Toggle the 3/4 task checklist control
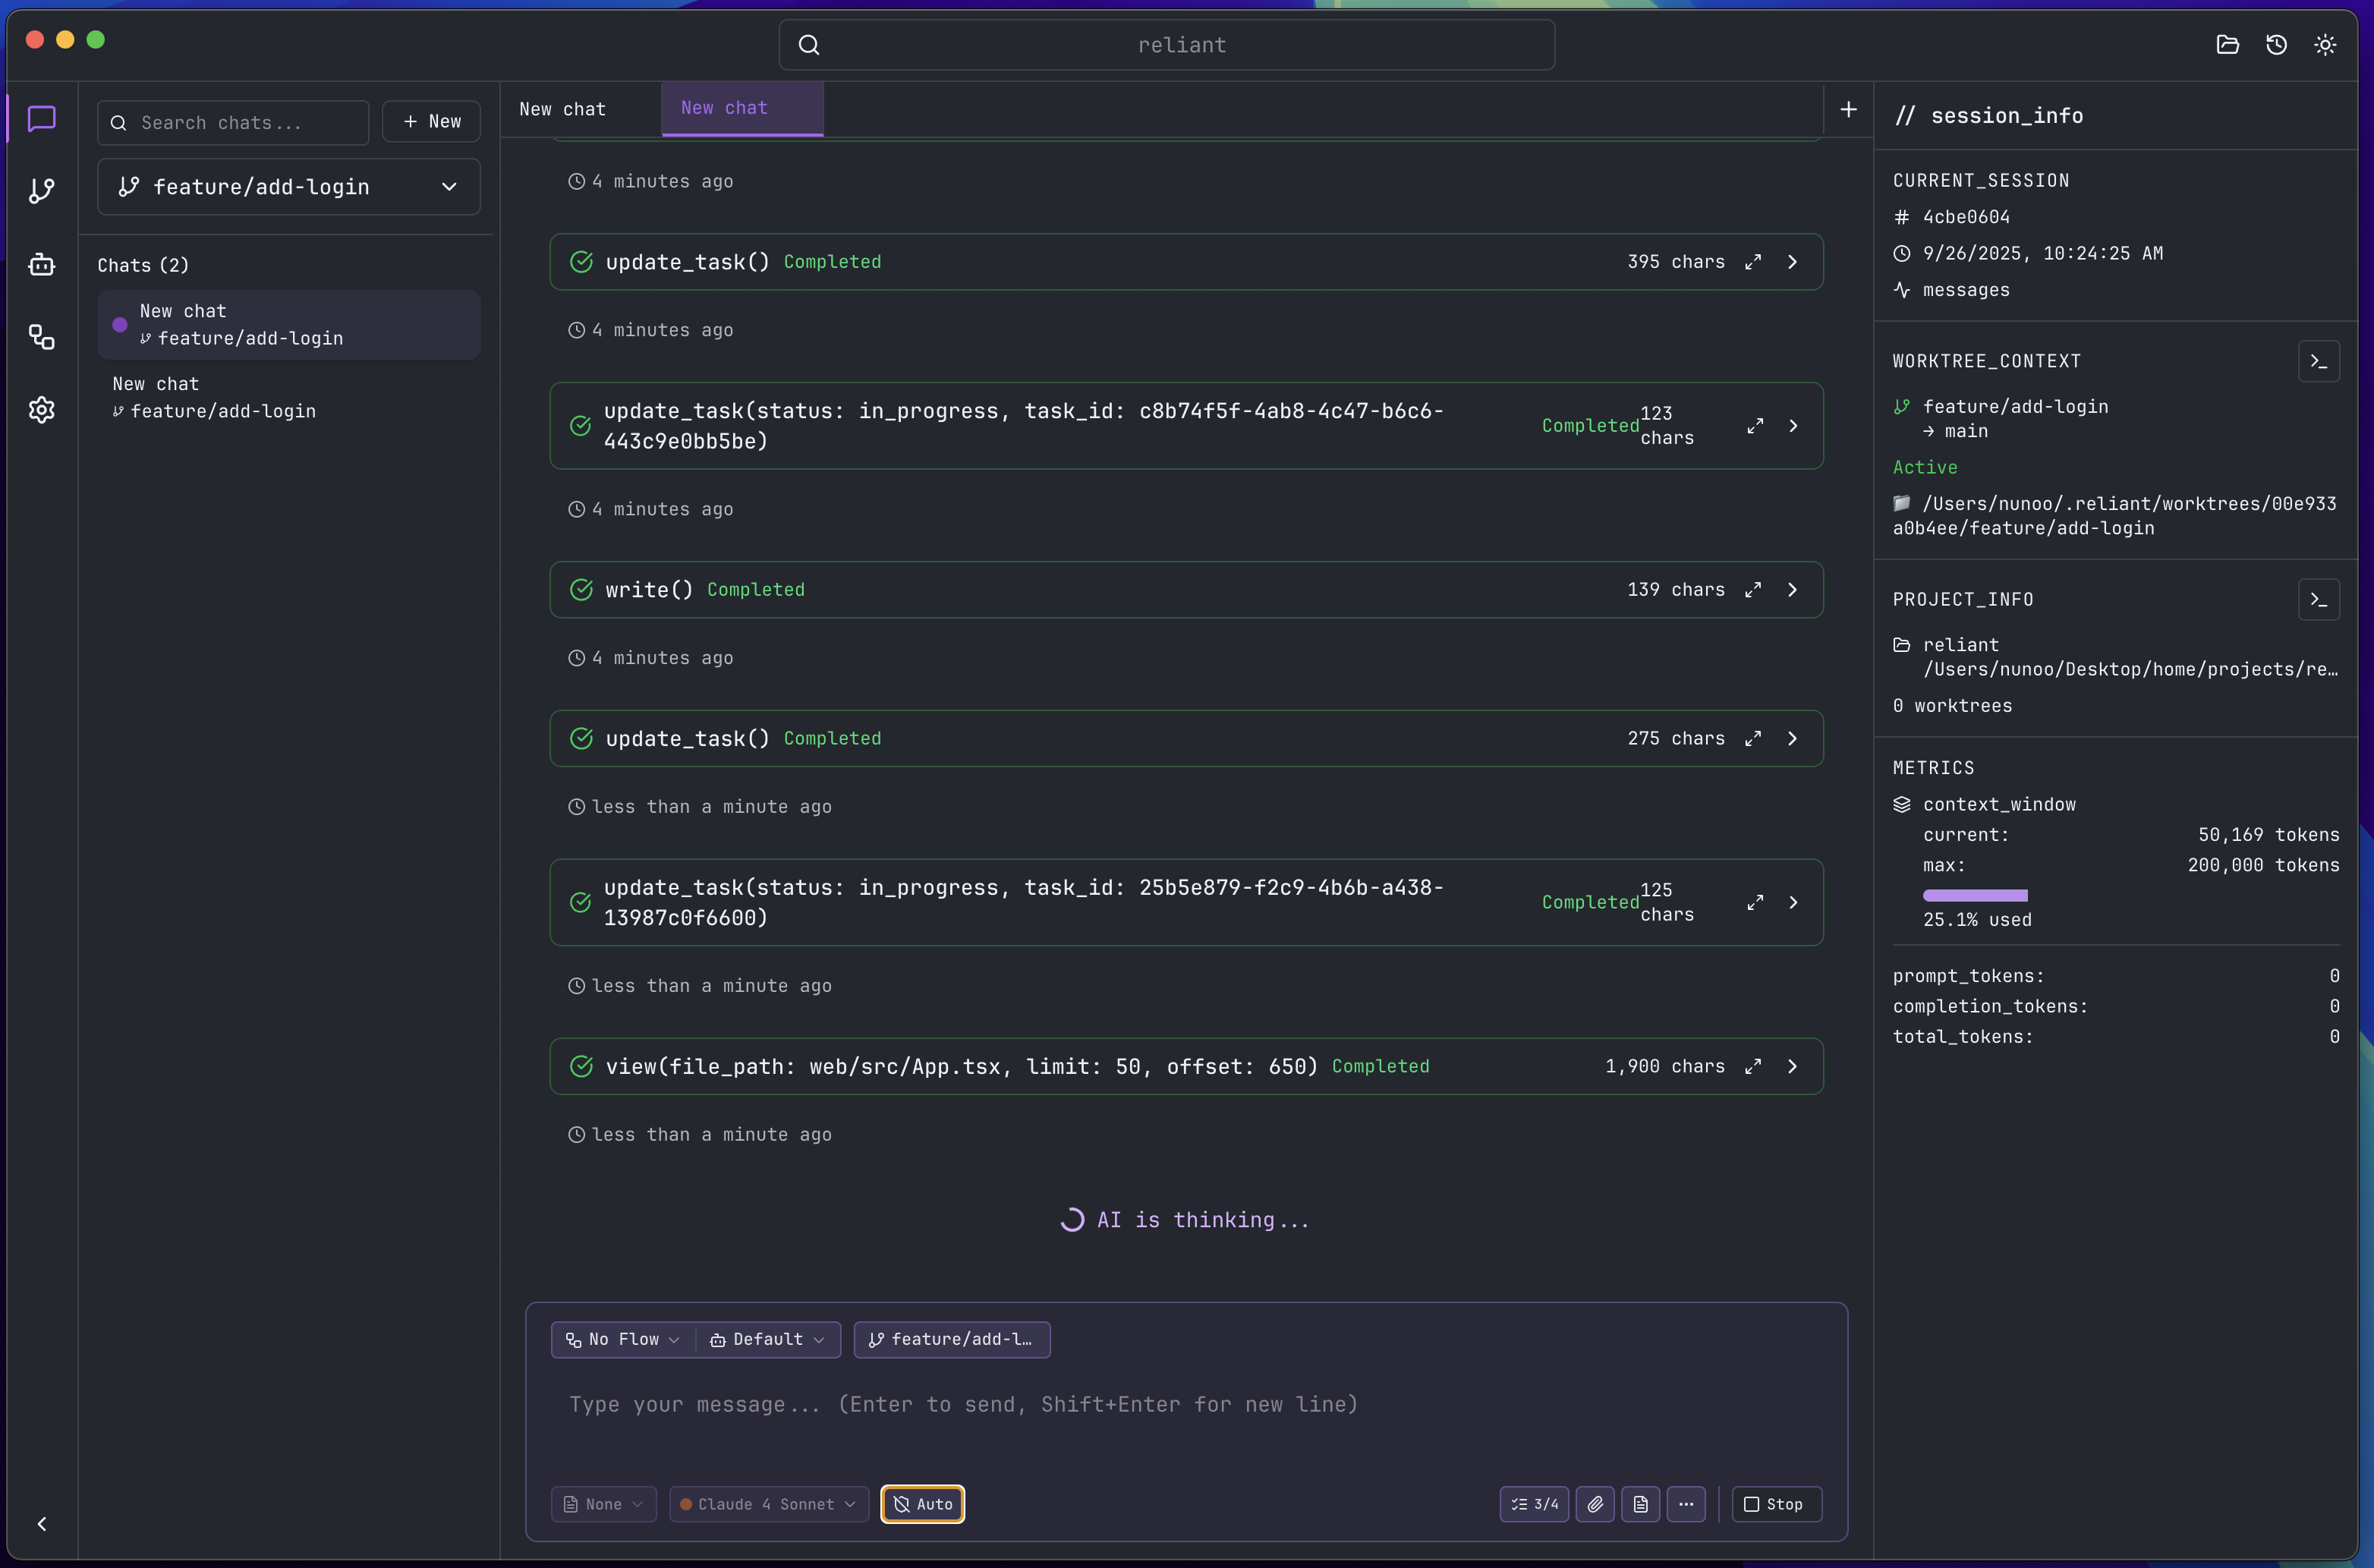This screenshot has width=2374, height=1568. point(1533,1504)
